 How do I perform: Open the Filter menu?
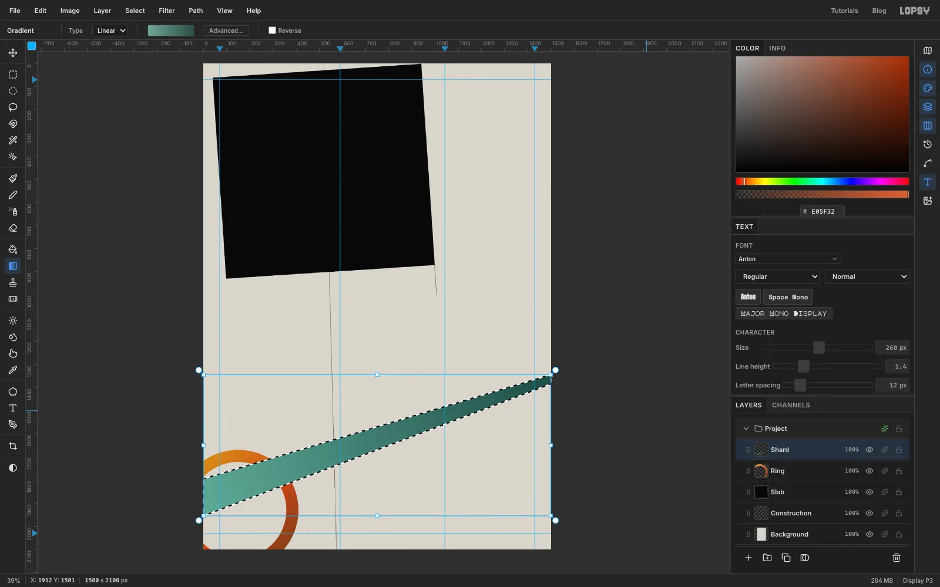[167, 11]
